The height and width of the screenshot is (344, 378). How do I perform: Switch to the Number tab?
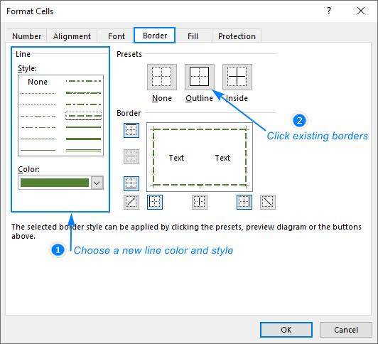click(x=26, y=36)
